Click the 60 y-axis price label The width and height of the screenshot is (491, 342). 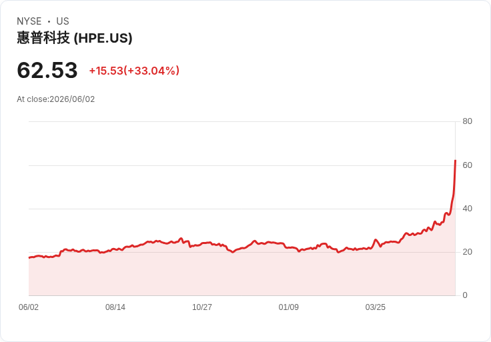point(467,165)
